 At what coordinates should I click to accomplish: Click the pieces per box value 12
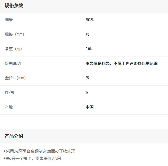87,92
